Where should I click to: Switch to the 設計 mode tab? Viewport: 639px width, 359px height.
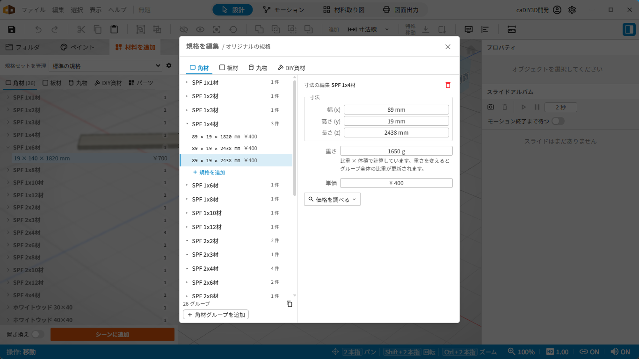(x=232, y=10)
